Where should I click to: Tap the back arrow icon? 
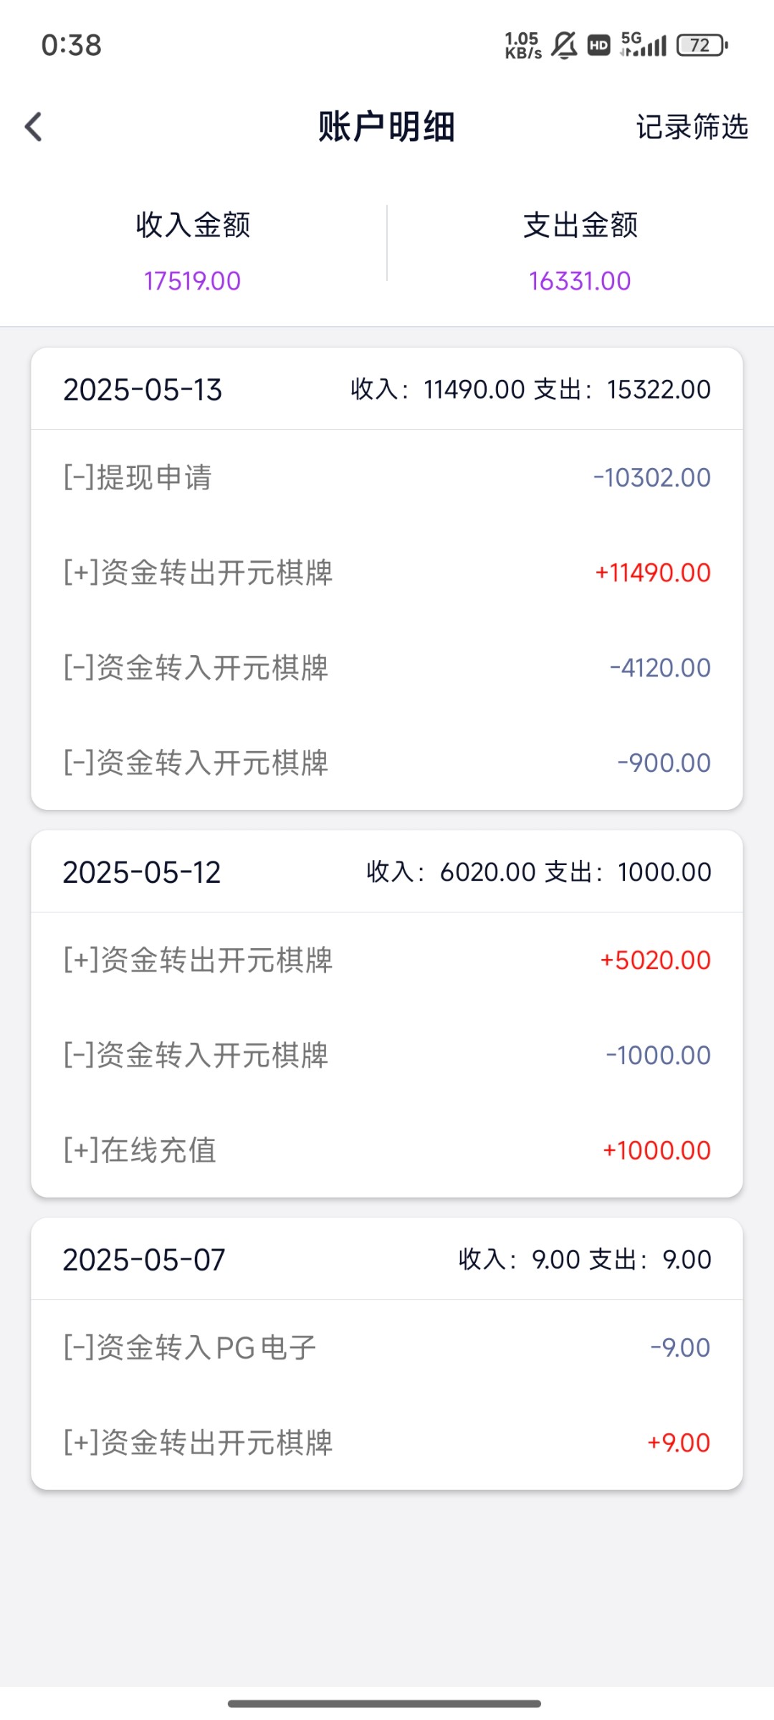(34, 127)
